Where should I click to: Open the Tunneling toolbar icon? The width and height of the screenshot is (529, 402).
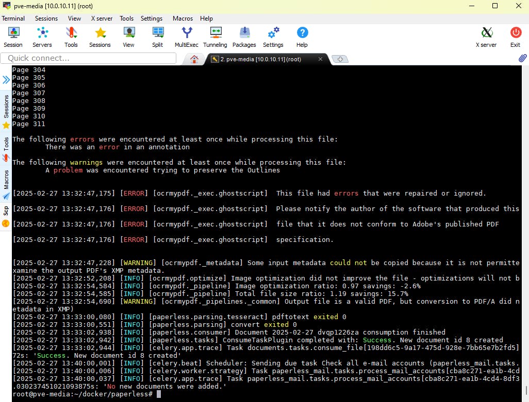pyautogui.click(x=215, y=37)
